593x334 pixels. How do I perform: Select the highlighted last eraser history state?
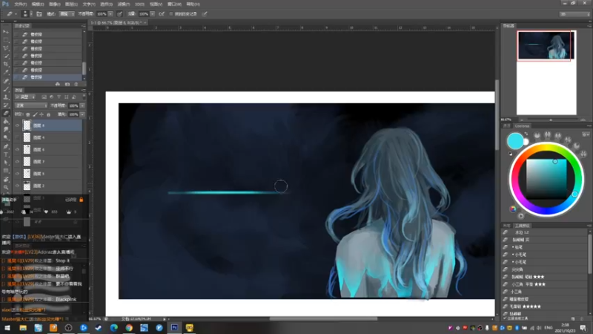click(48, 77)
